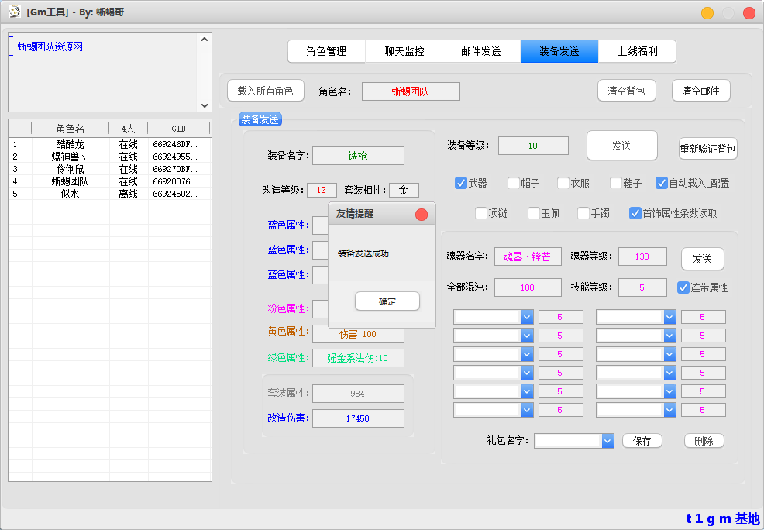This screenshot has height=530, width=764.
Task: Click the 魂器等级 field showing 130
Action: [x=642, y=256]
